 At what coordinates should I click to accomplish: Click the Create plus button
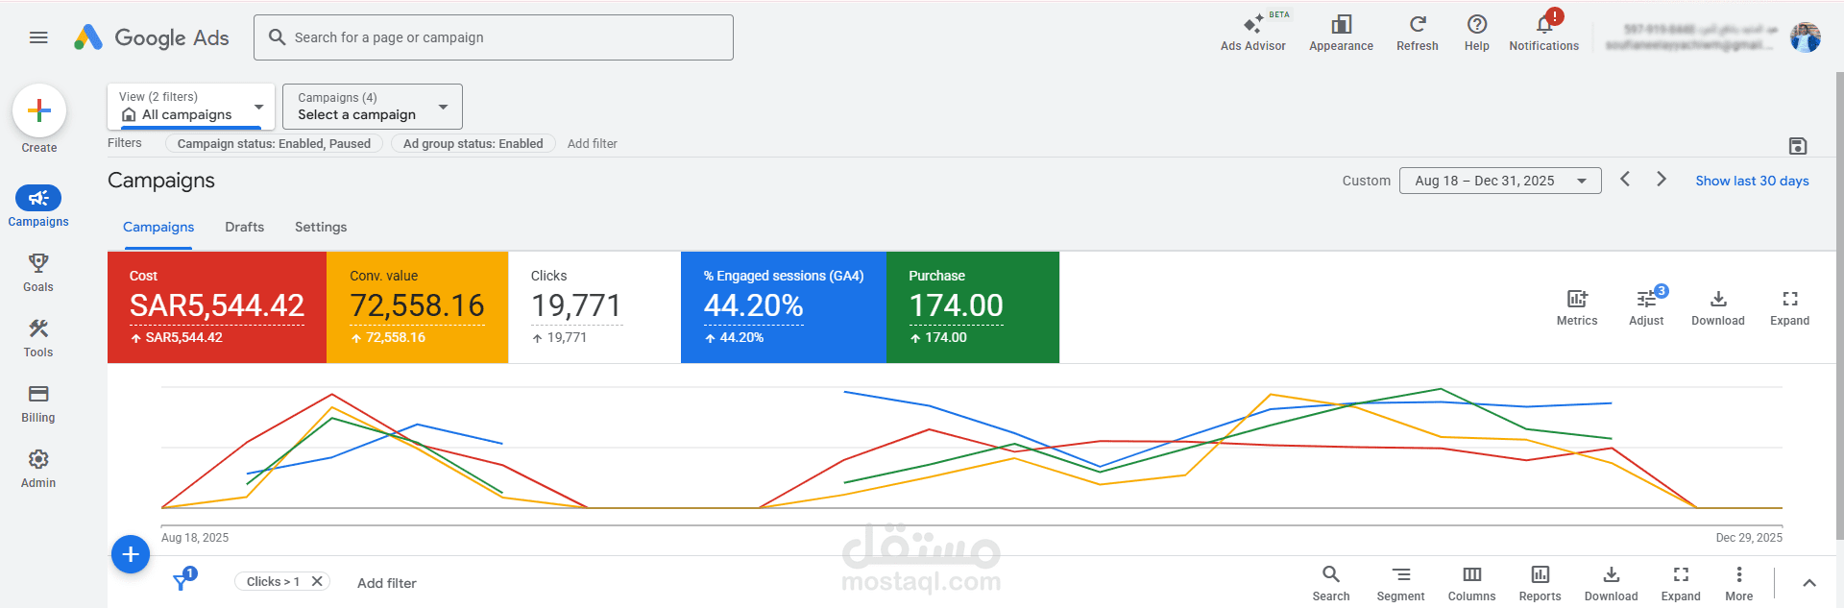coord(39,110)
